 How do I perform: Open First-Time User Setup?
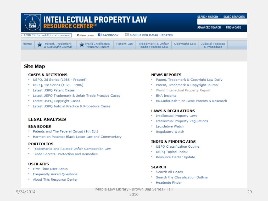tap(50, 169)
